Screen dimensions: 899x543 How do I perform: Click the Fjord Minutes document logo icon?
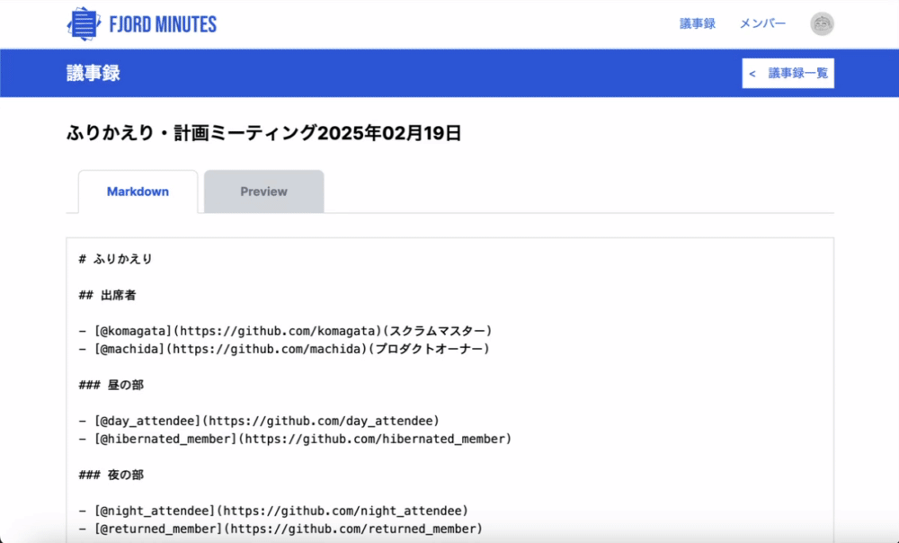coord(84,24)
